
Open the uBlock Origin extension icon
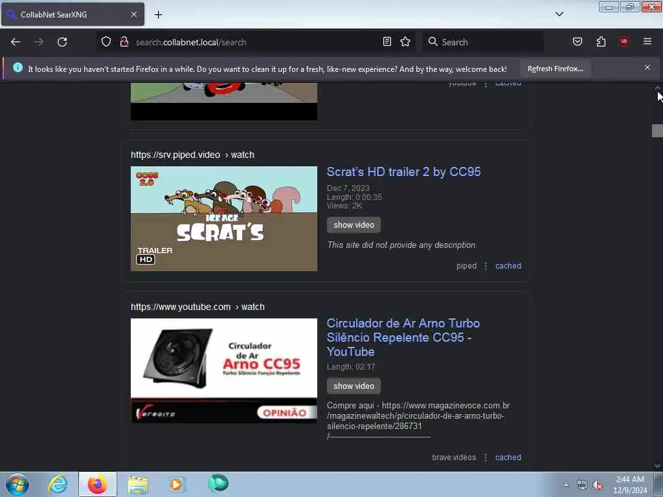(x=624, y=41)
